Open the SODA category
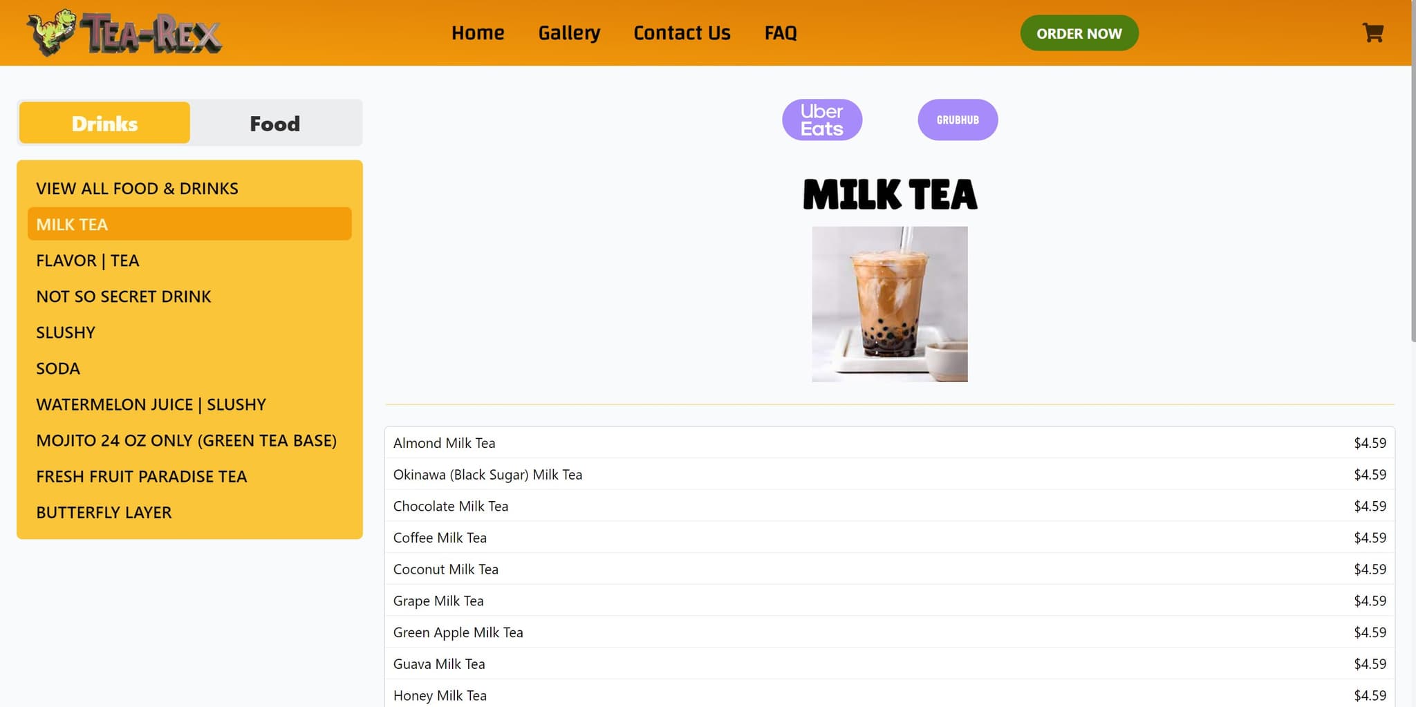Viewport: 1416px width, 707px height. pos(57,368)
